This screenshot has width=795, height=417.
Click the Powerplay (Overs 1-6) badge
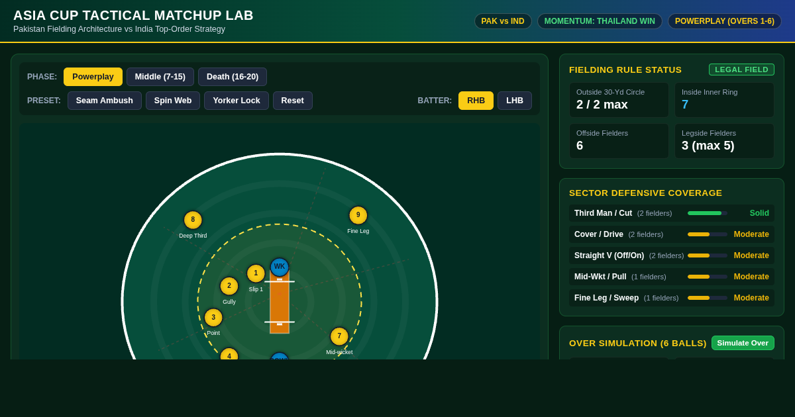point(725,21)
